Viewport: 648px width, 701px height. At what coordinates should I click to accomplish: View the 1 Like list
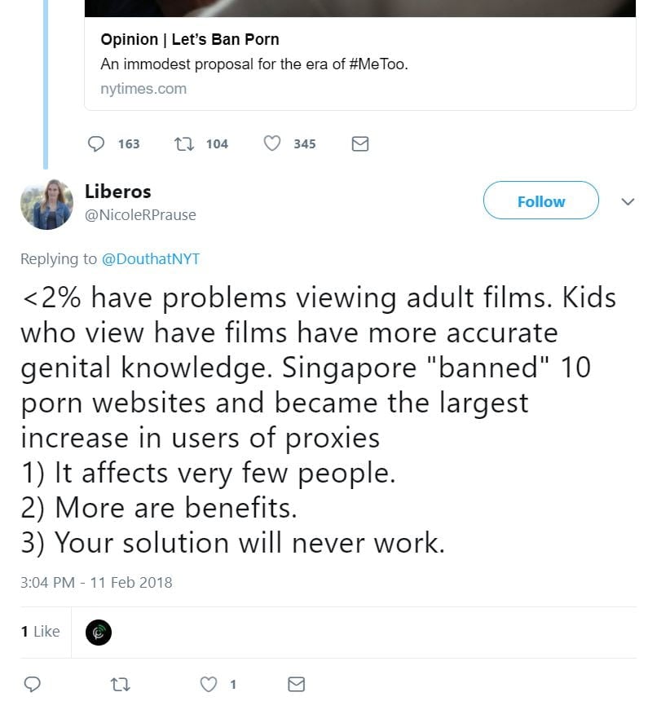pyautogui.click(x=41, y=631)
